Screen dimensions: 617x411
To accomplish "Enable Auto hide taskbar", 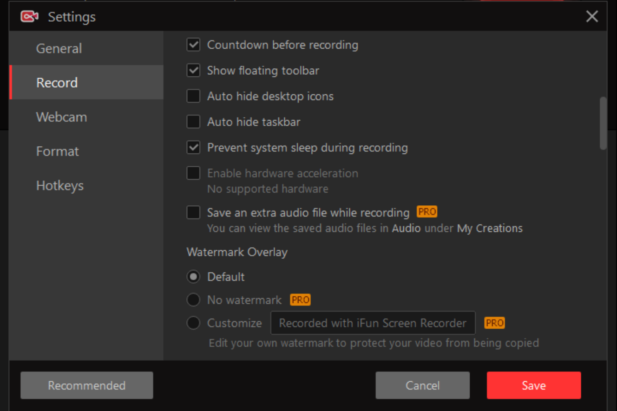I will [x=193, y=122].
